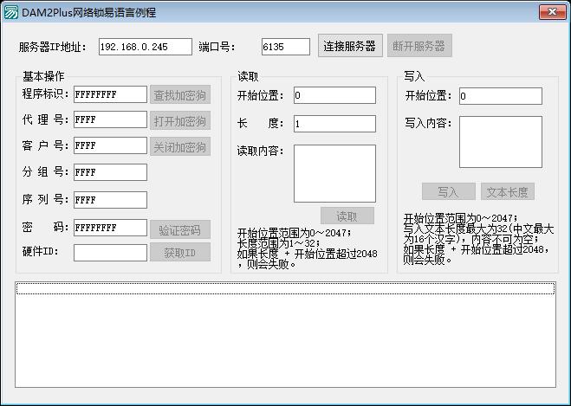571x406 pixels.
Task: Click the 序列号 input field
Action: [110, 200]
